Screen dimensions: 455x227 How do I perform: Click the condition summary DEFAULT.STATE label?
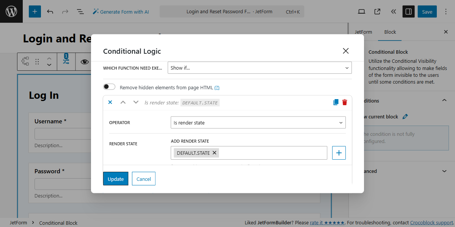tap(200, 103)
